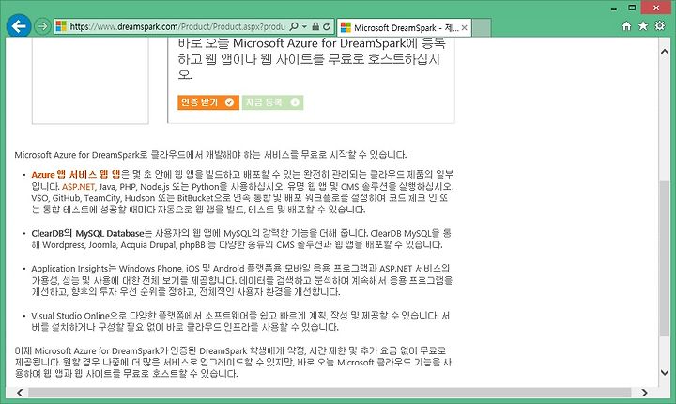
Task: Close the Microsoft DreamSpark tab
Action: coord(465,27)
